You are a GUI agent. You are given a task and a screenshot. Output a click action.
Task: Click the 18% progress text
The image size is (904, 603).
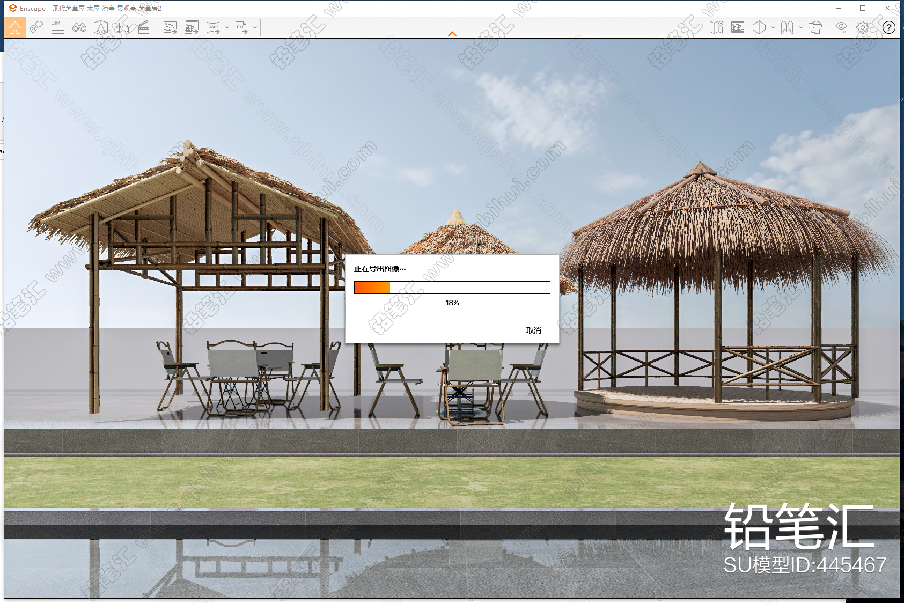(x=452, y=303)
